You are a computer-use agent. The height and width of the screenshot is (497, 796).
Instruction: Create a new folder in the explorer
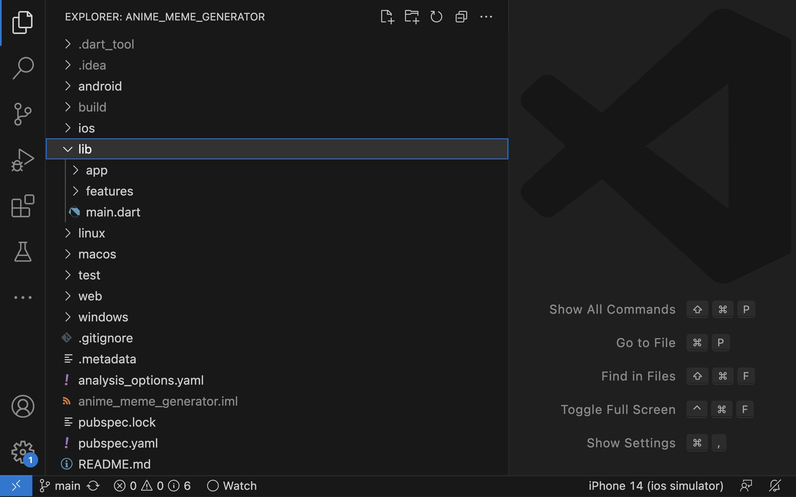tap(412, 17)
